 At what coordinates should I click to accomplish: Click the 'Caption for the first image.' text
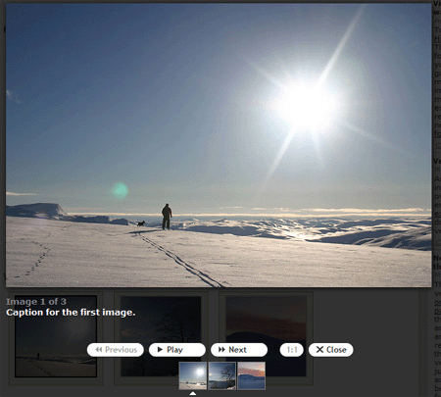pyautogui.click(x=71, y=313)
